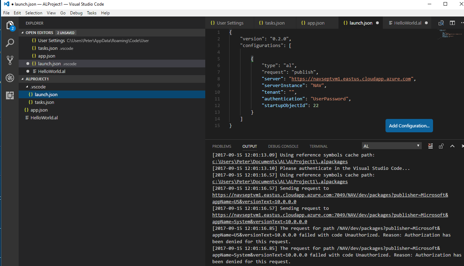
Task: Open the Help menu
Action: tap(105, 13)
